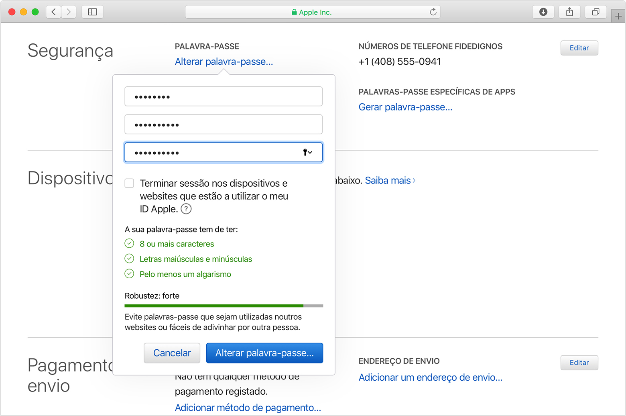Click Editar button in Segurança section
Viewport: 626px width, 416px height.
coord(579,48)
